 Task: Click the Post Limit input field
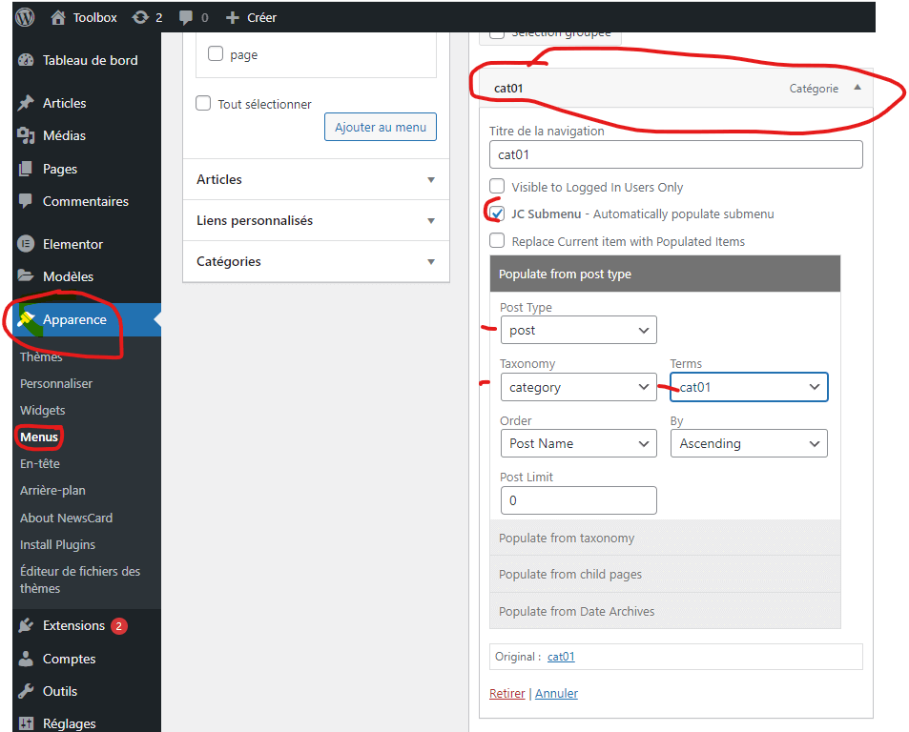[x=578, y=500]
